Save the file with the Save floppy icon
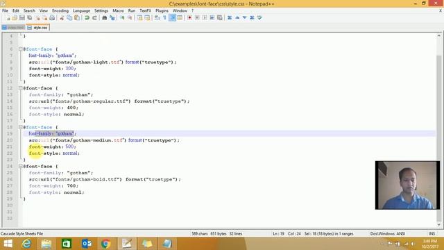This screenshot has width=444, height=250. click(x=22, y=18)
